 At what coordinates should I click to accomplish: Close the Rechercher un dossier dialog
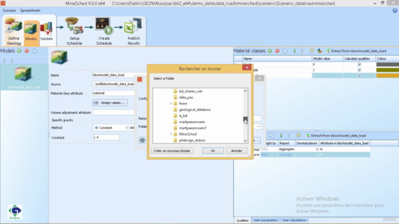(x=247, y=68)
